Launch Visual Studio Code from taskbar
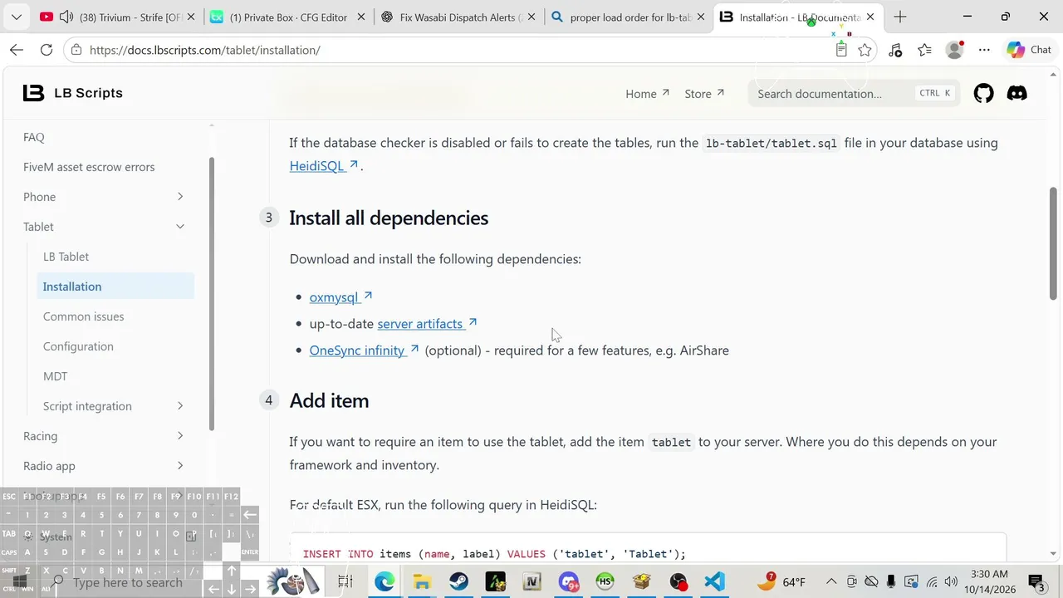The image size is (1063, 598). click(x=715, y=582)
